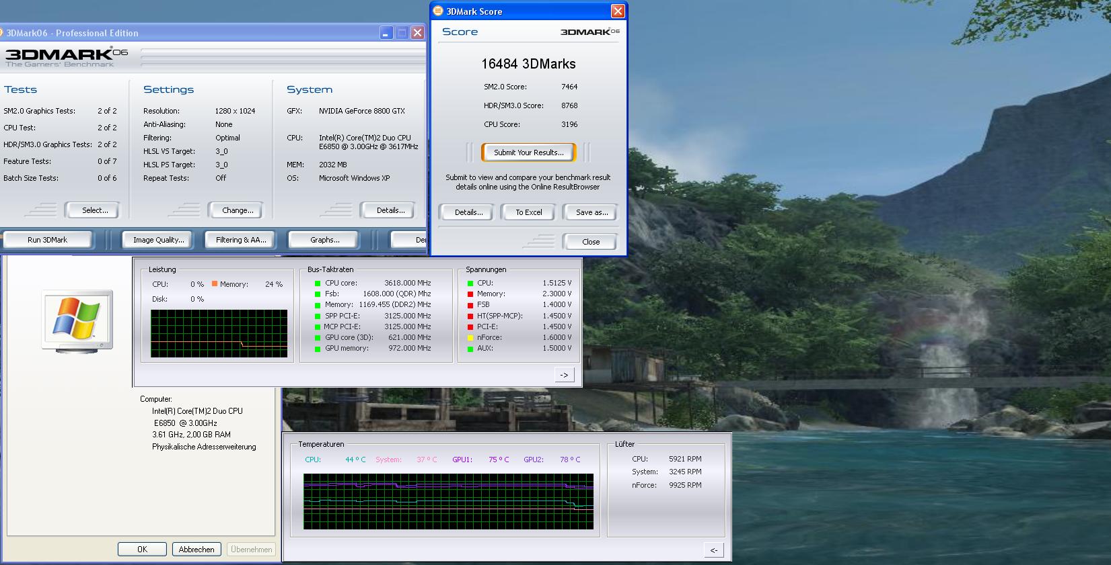Click green indicator next to GPU core (3D)
This screenshot has height=565, width=1111.
[x=318, y=338]
